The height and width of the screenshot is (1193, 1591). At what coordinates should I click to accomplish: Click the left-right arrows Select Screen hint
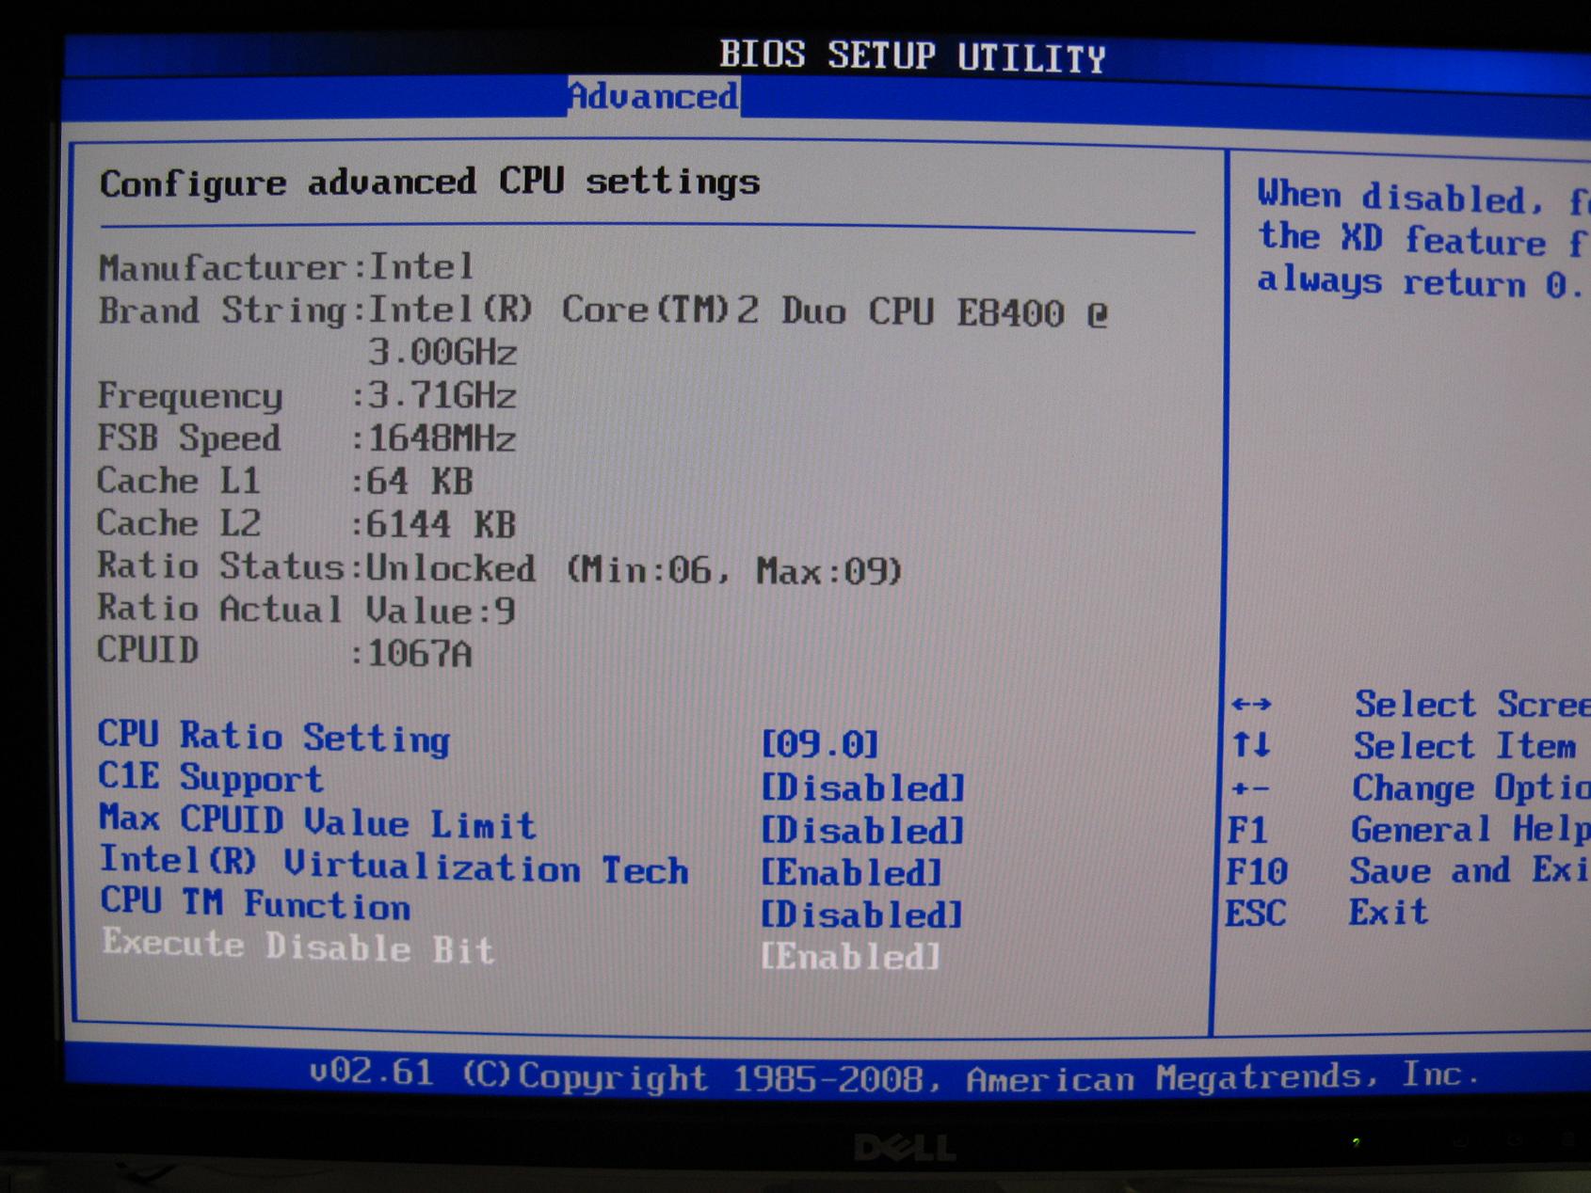[x=1410, y=705]
